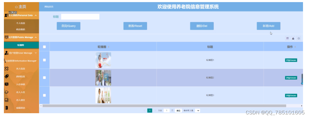Image resolution: width=309 pixels, height=118 pixels.
Task: Click the 入住申请 sidebar icon
Action: (x=7, y=84)
